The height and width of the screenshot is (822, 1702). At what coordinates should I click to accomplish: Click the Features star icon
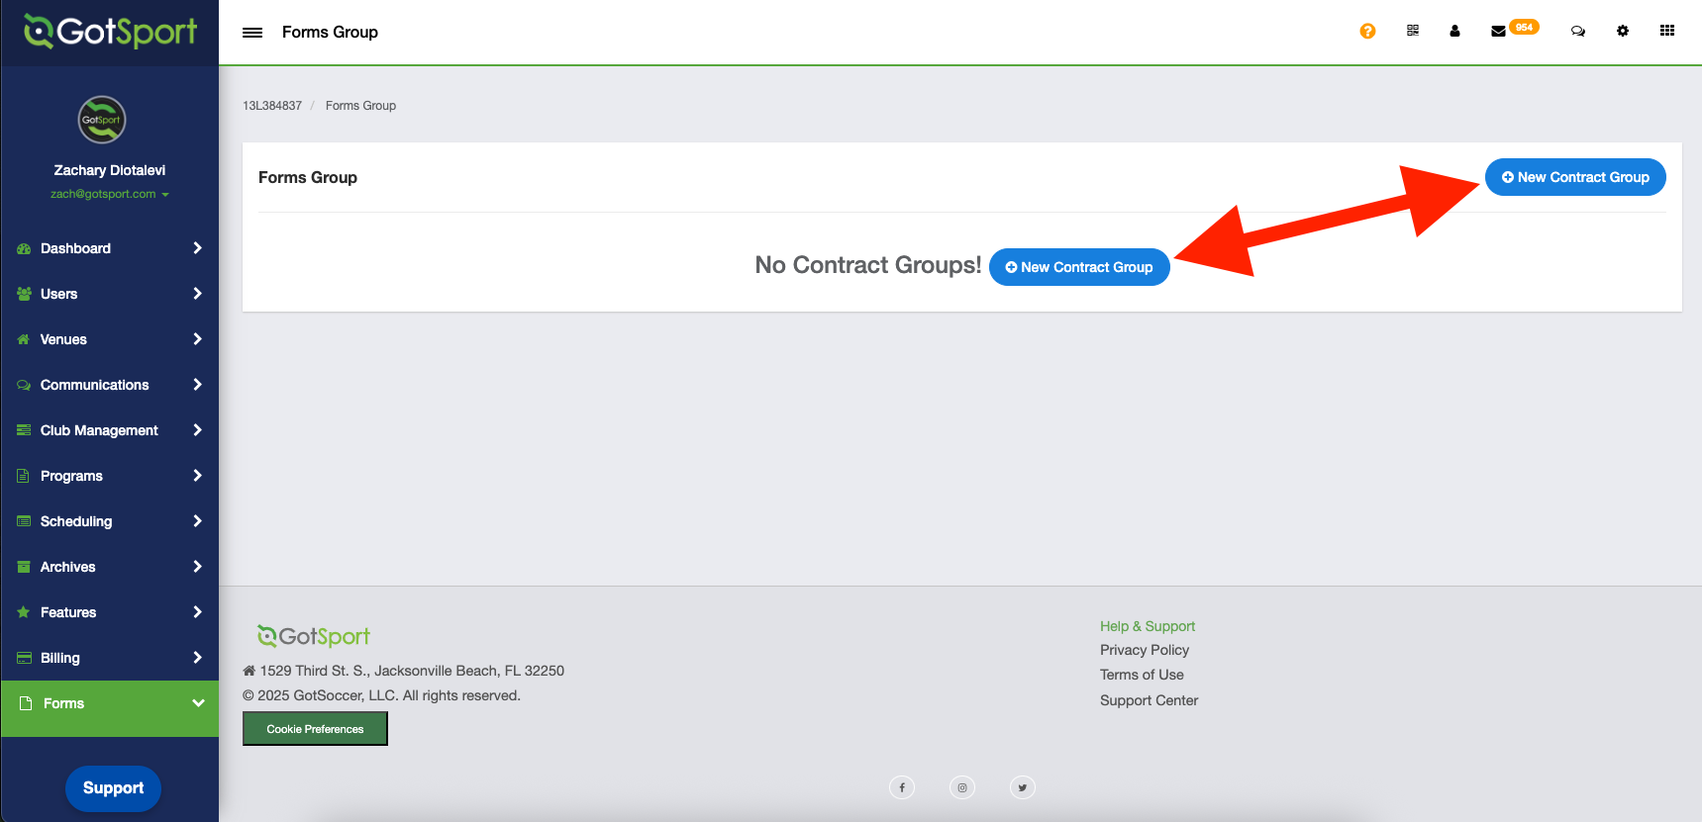click(x=24, y=612)
